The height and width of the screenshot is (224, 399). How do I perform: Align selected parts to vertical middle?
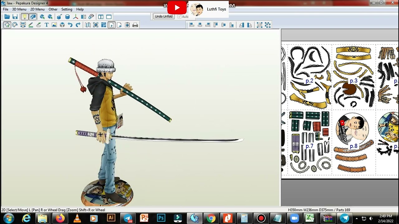224,25
